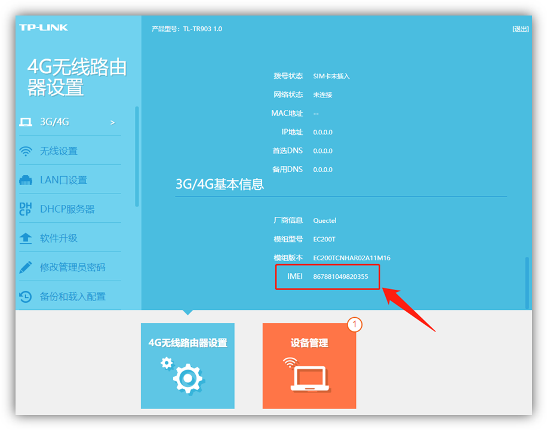Screen dimensions: 547x430
Task: Expand the 3G/4G chevron arrow
Action: [x=113, y=122]
